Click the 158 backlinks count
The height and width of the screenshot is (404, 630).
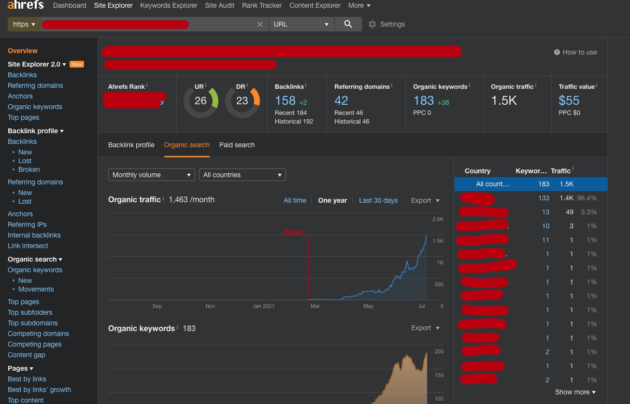pos(285,100)
